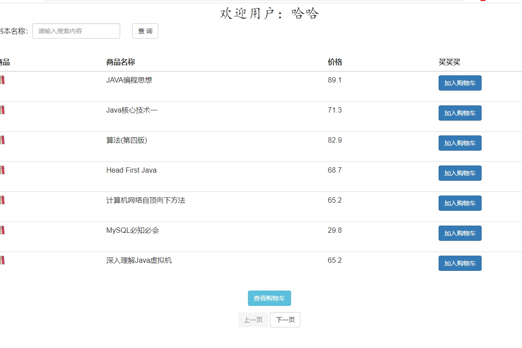Click the book image for MySQL必知必会

2,230
